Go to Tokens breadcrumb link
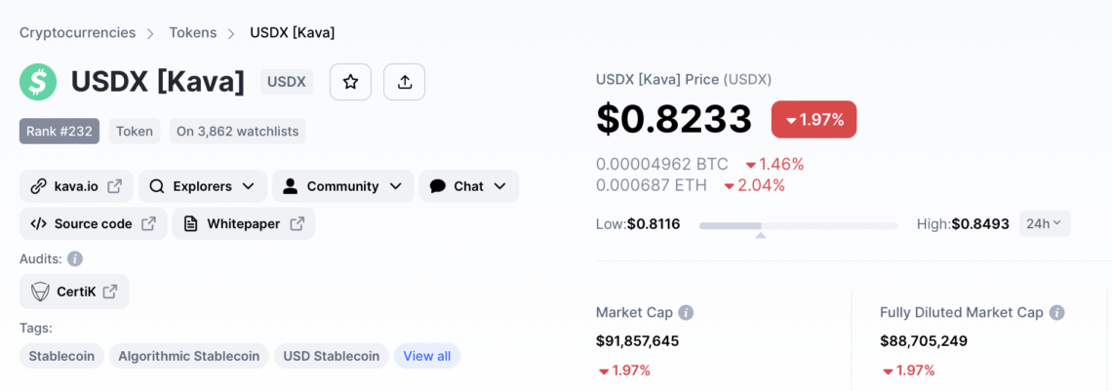 (193, 32)
